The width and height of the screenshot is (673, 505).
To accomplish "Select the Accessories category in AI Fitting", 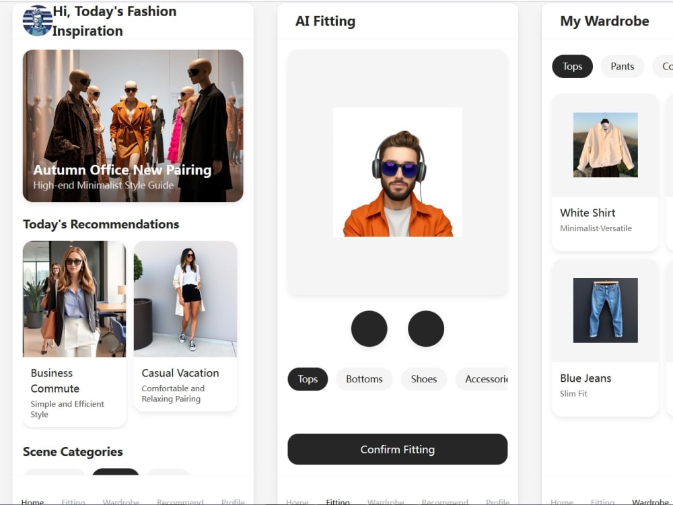I will tap(482, 378).
